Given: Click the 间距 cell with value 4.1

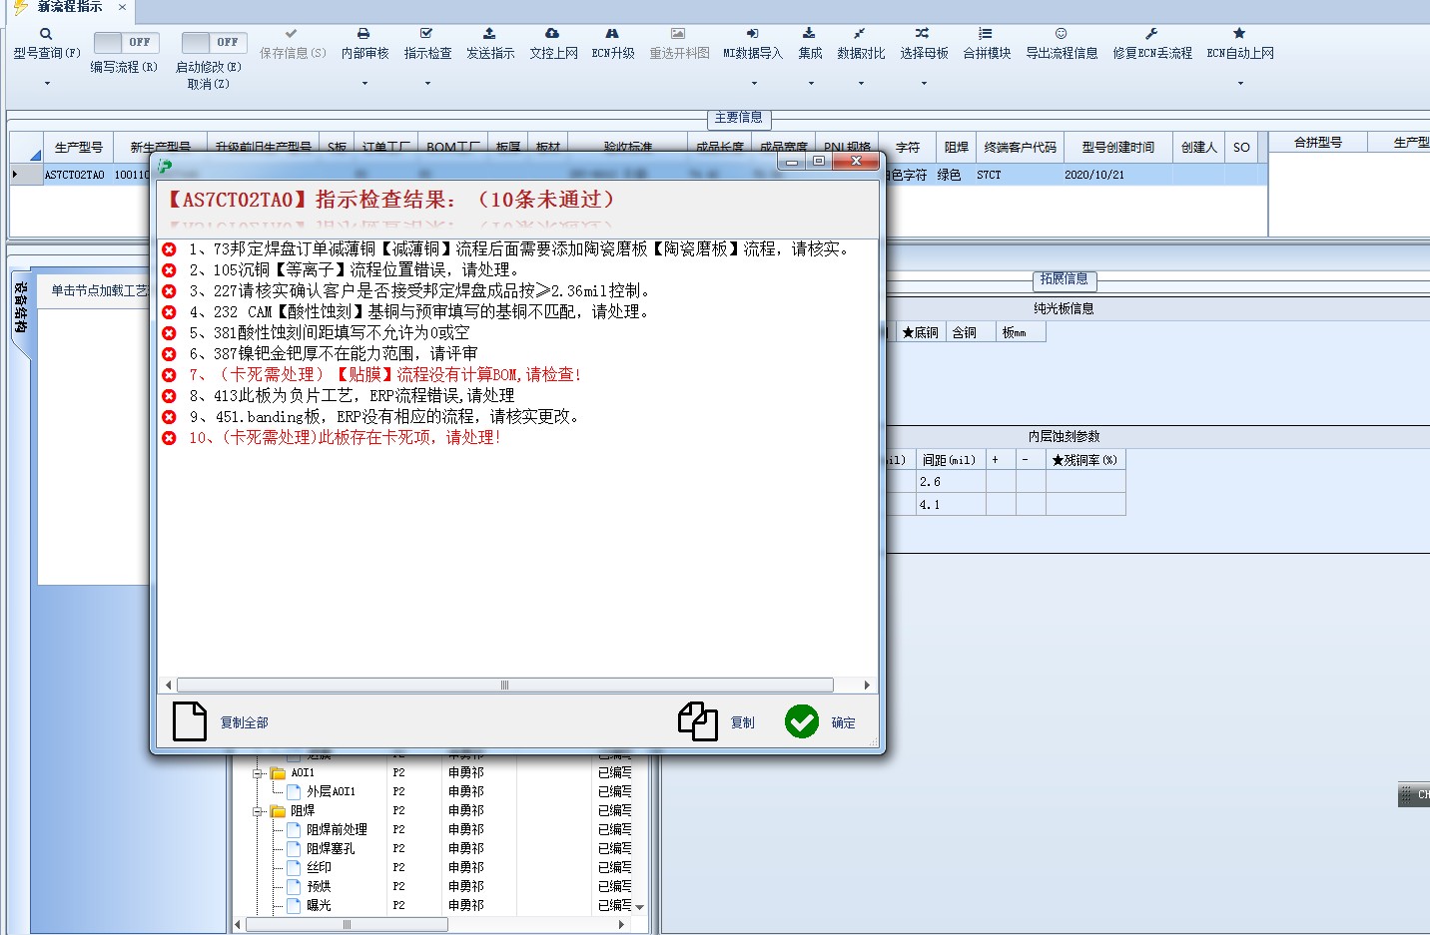Looking at the screenshot, I should [x=951, y=505].
